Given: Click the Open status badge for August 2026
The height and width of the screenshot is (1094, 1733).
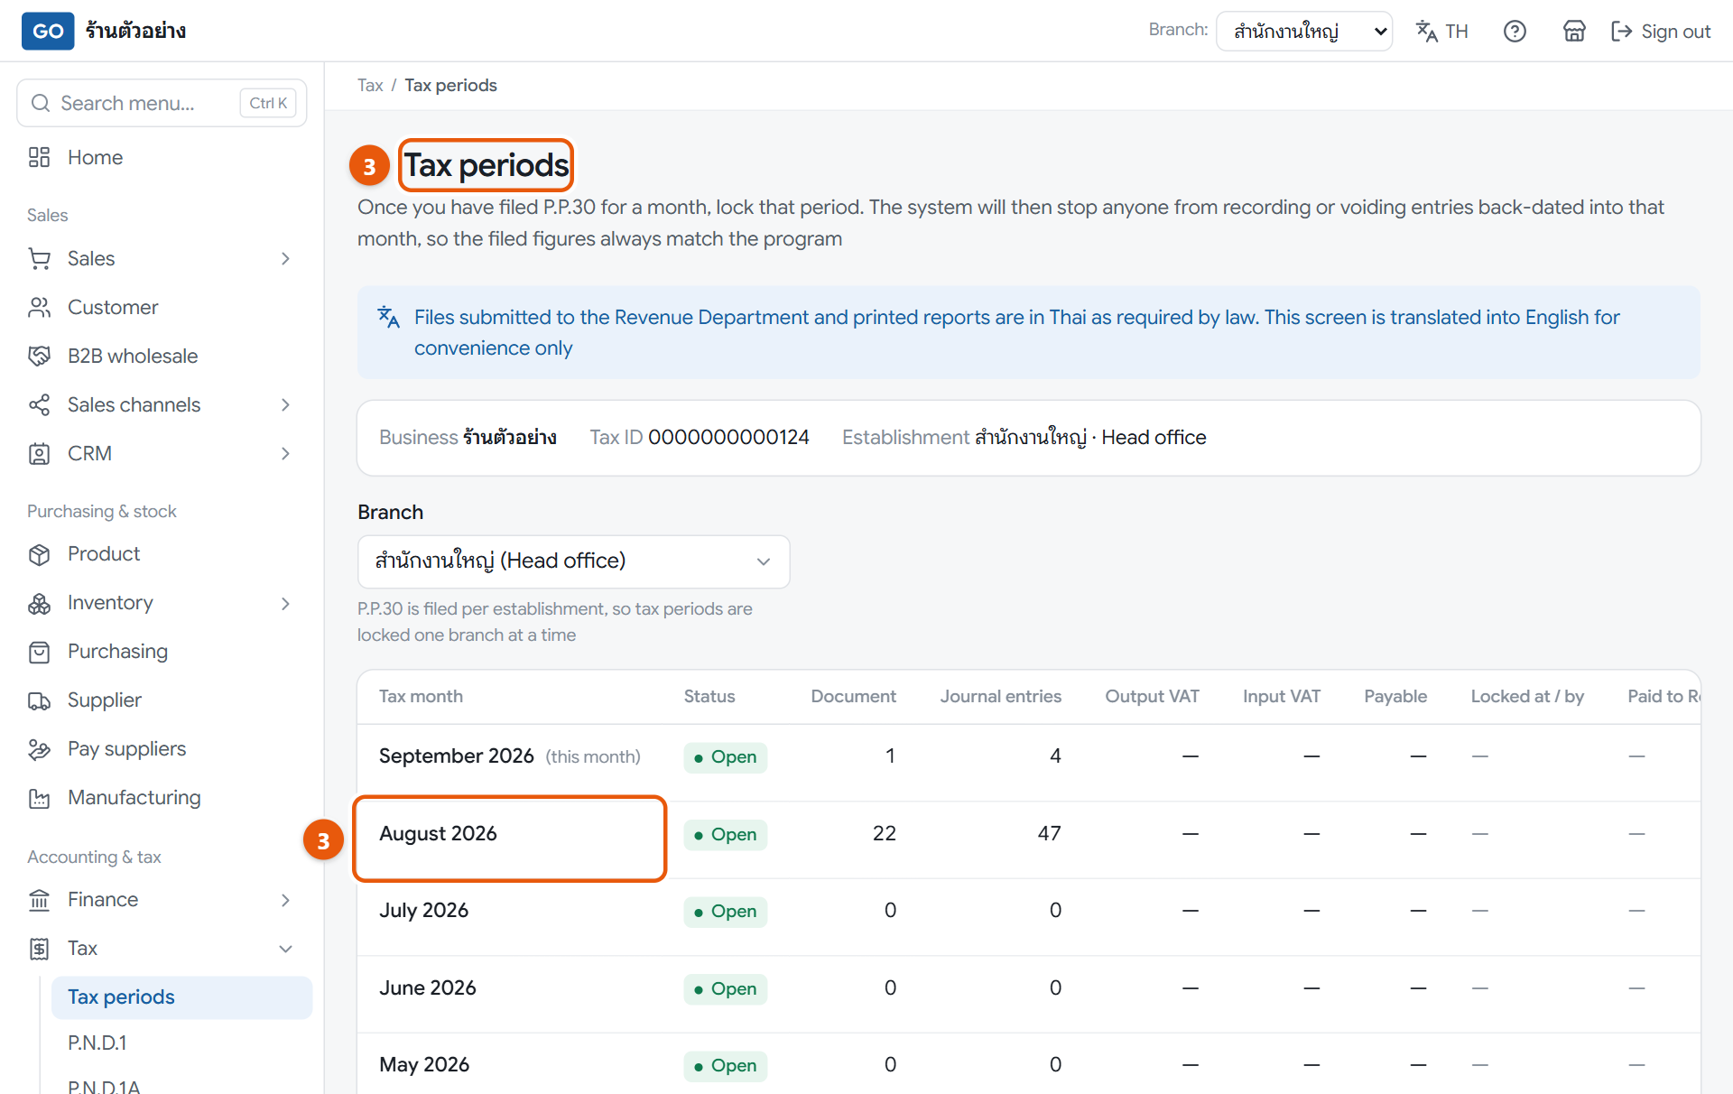Looking at the screenshot, I should (726, 835).
